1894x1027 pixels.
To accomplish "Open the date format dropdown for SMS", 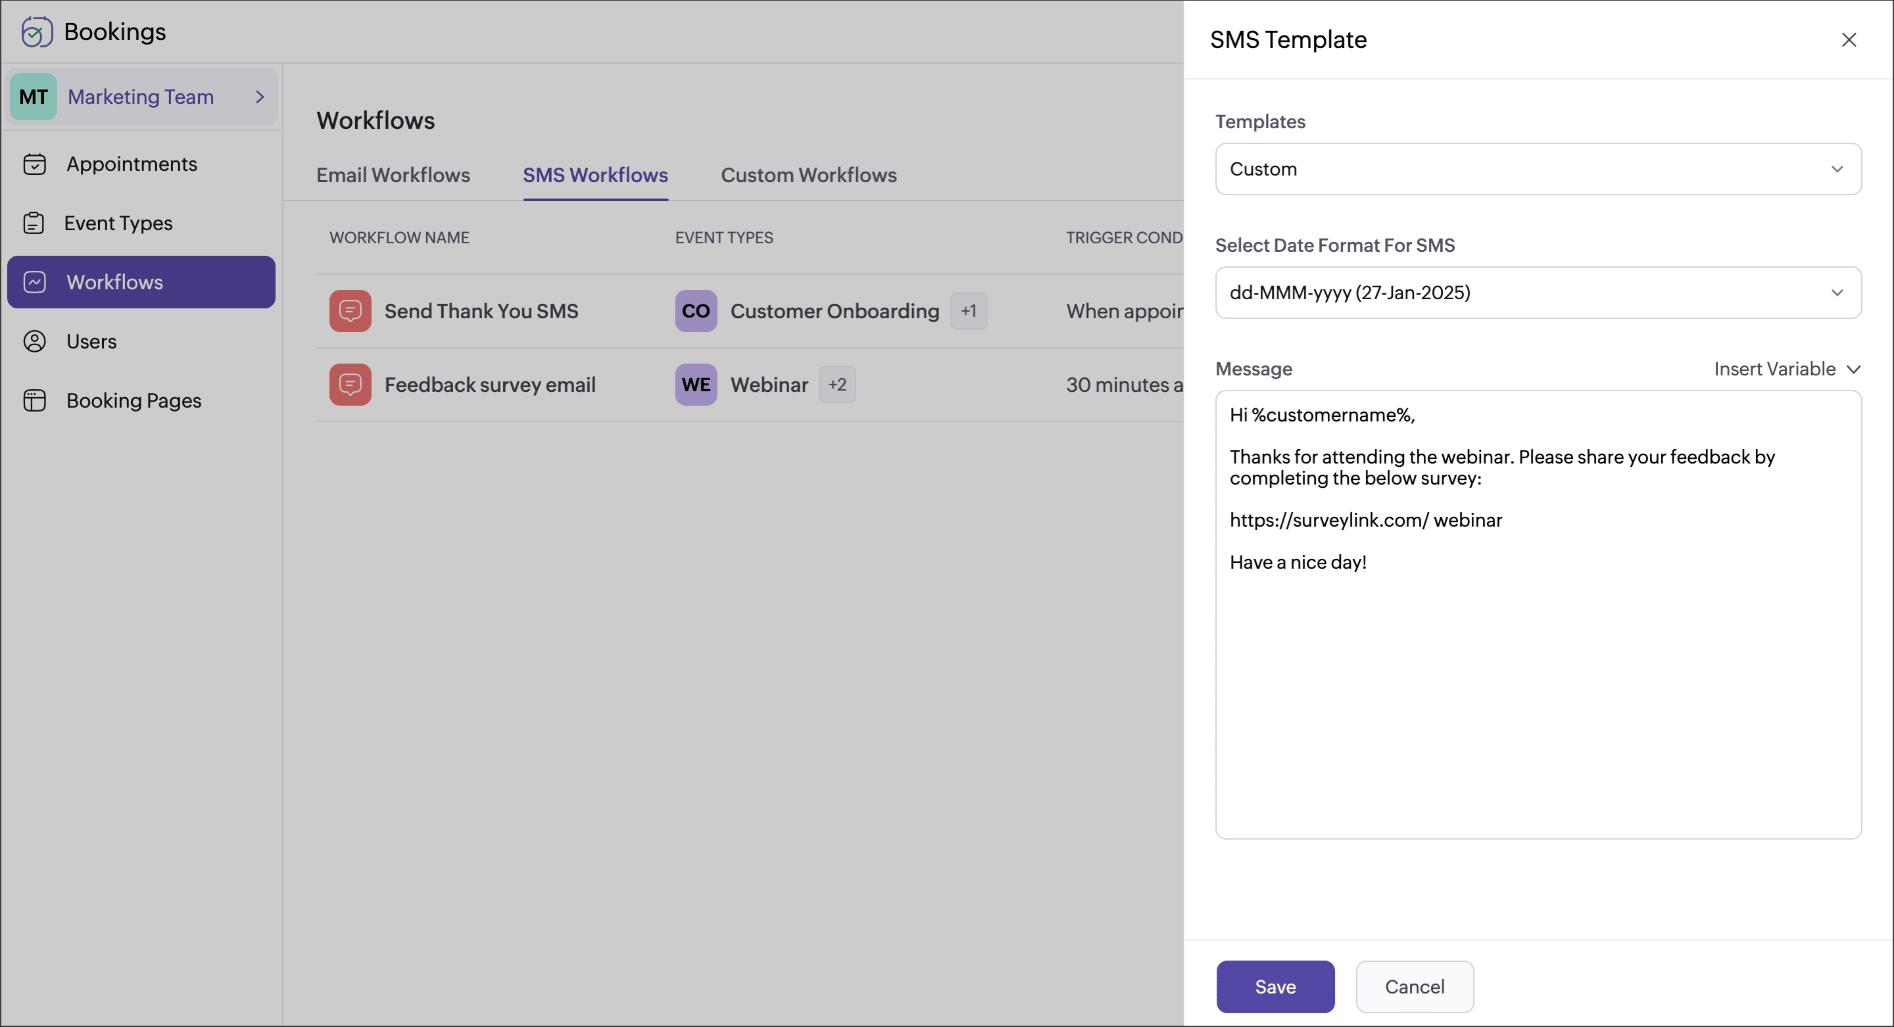I will tap(1538, 293).
